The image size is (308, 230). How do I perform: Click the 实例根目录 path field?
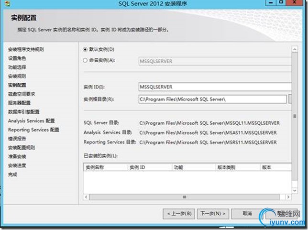tap(212, 99)
